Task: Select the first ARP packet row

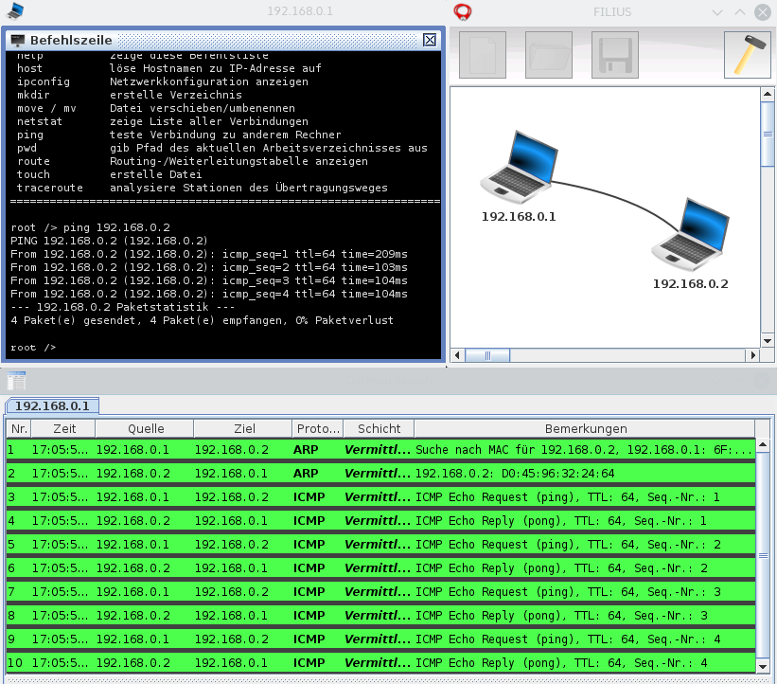Action: click(x=379, y=449)
